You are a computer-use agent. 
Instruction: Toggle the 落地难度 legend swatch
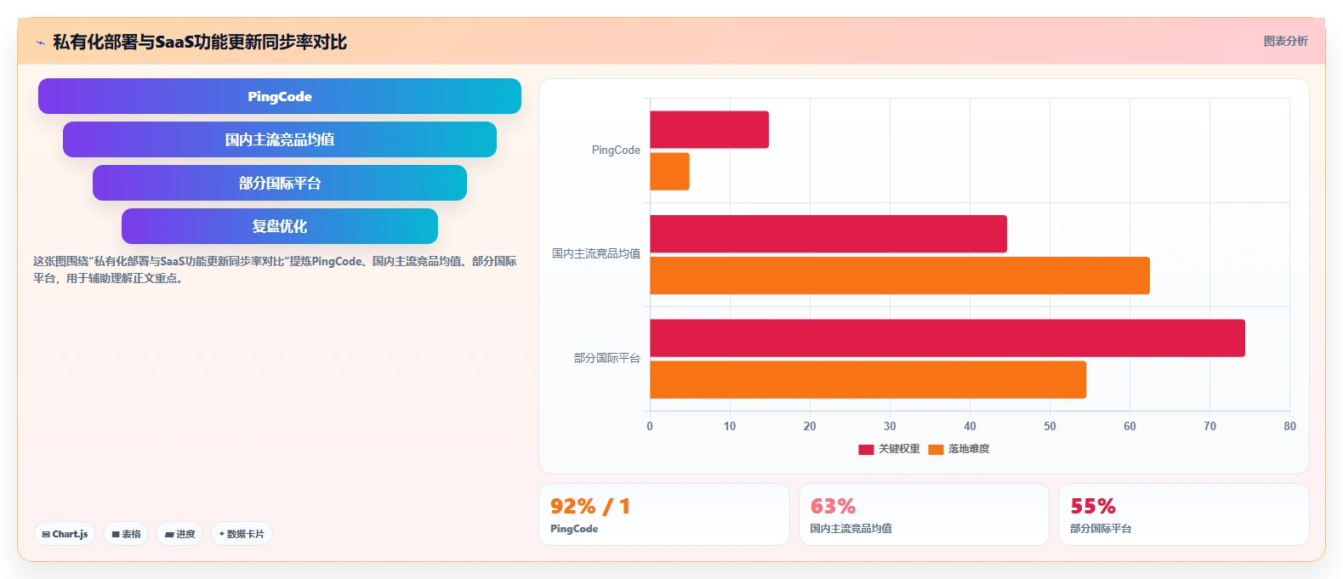(936, 449)
